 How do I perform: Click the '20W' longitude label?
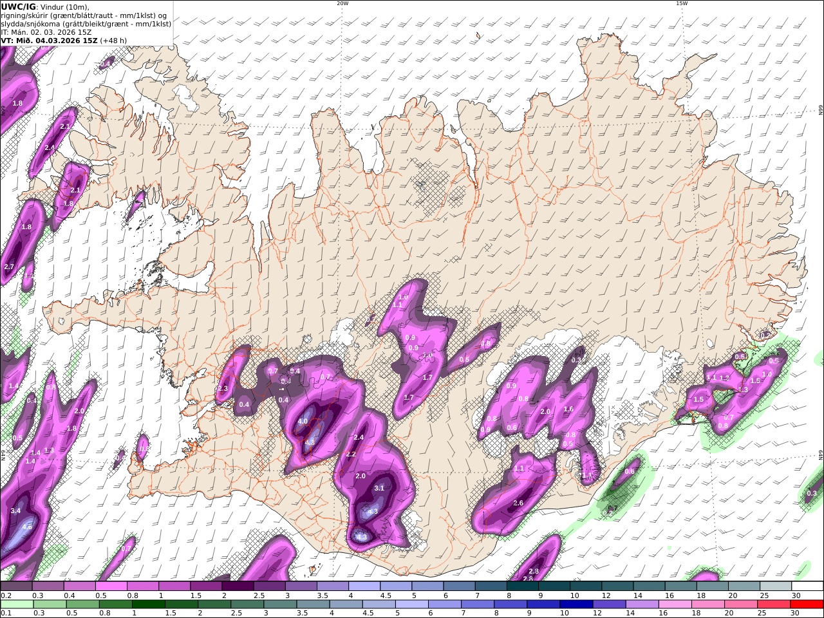click(342, 3)
